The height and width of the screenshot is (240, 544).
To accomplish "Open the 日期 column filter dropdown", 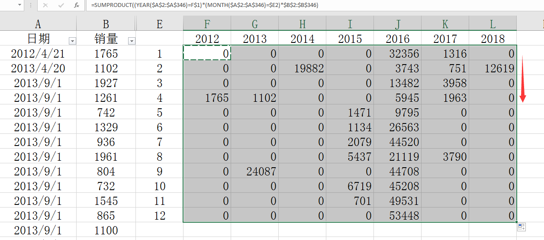I will pyautogui.click(x=72, y=41).
